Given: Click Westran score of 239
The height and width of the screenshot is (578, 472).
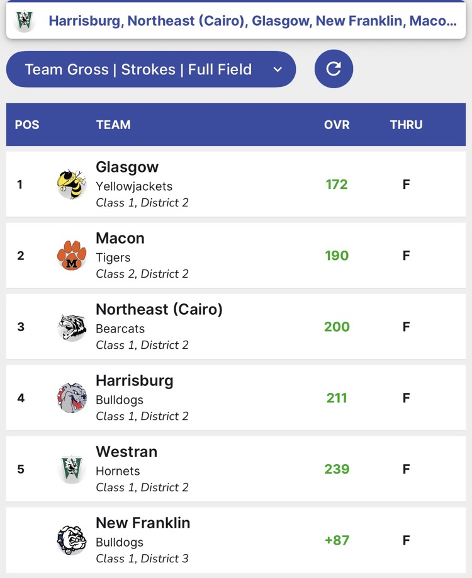Looking at the screenshot, I should [337, 469].
